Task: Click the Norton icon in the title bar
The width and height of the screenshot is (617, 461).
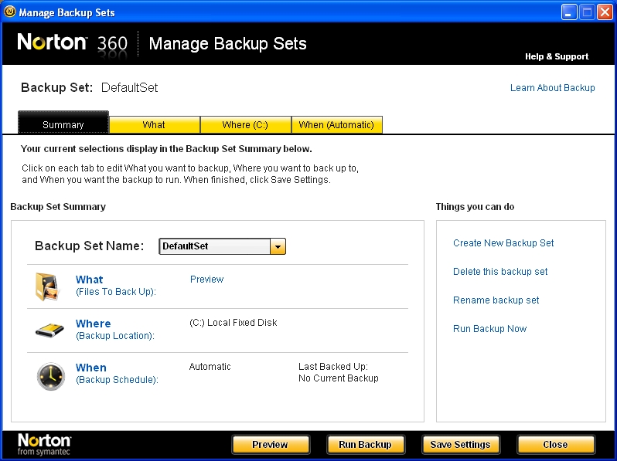Action: (x=9, y=12)
